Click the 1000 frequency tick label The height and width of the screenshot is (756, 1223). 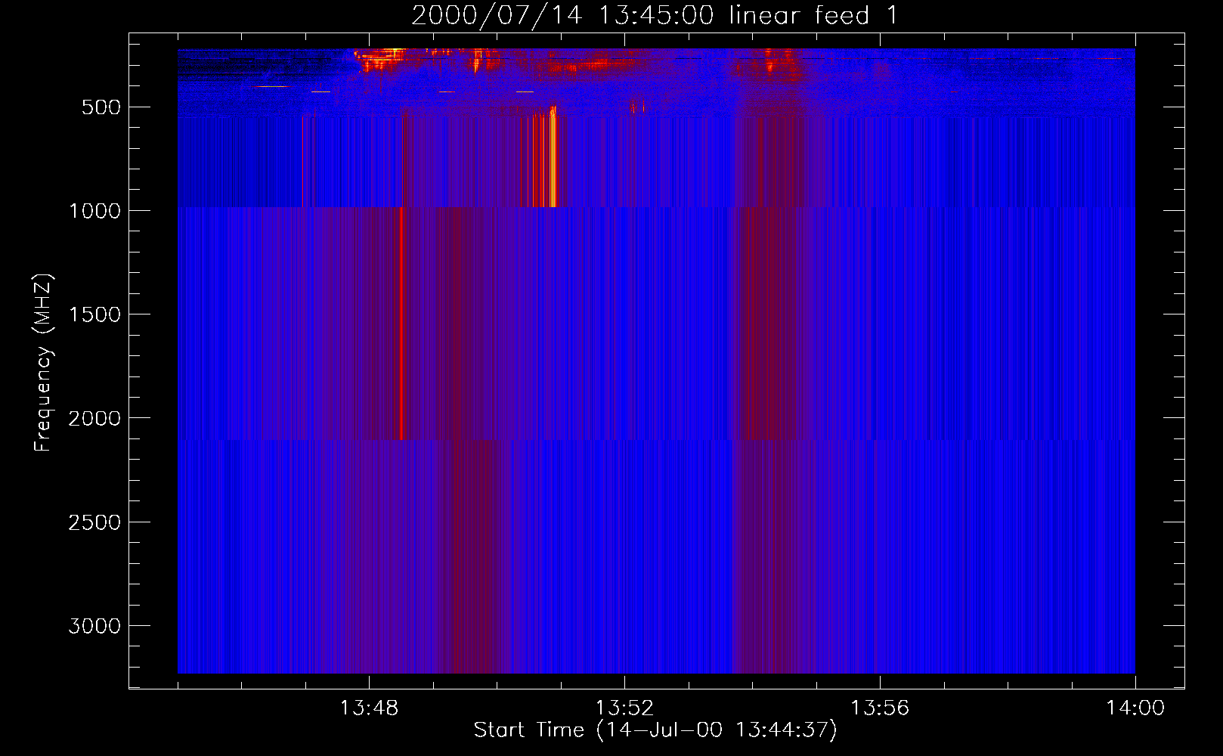point(94,211)
